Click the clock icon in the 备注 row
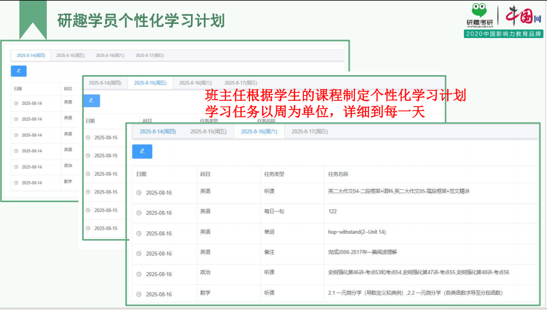This screenshot has width=547, height=310. [x=139, y=254]
